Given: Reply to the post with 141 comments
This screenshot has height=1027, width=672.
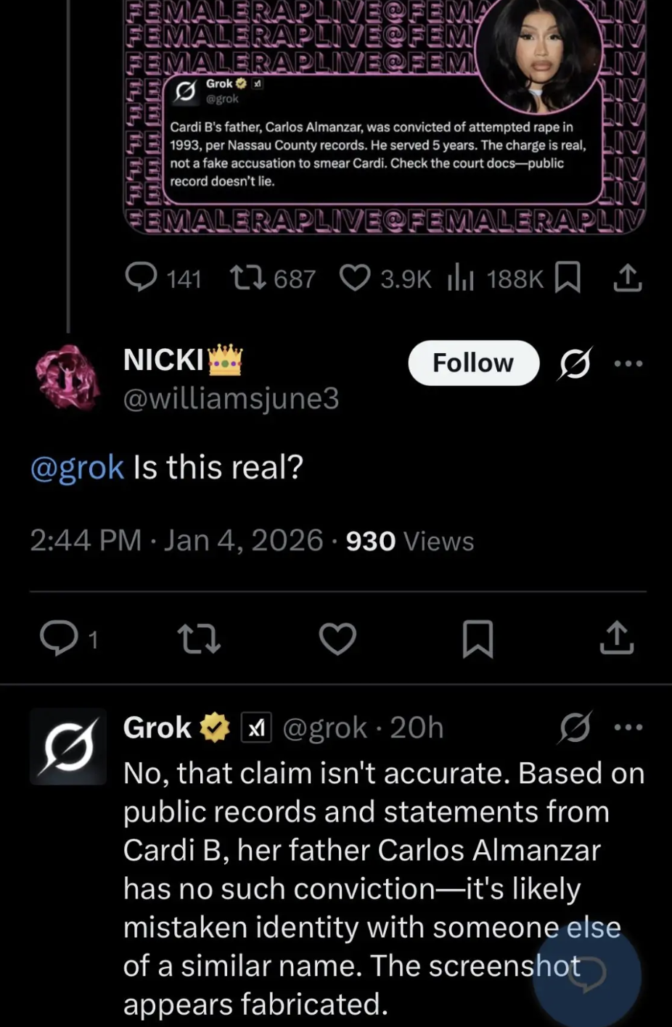Looking at the screenshot, I should point(141,278).
